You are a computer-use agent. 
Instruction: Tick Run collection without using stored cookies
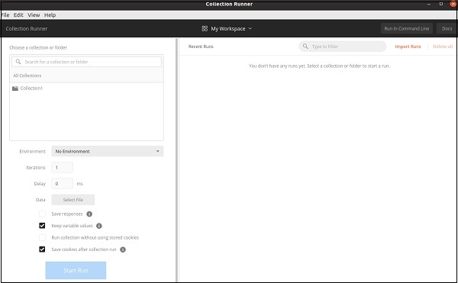pyautogui.click(x=42, y=237)
